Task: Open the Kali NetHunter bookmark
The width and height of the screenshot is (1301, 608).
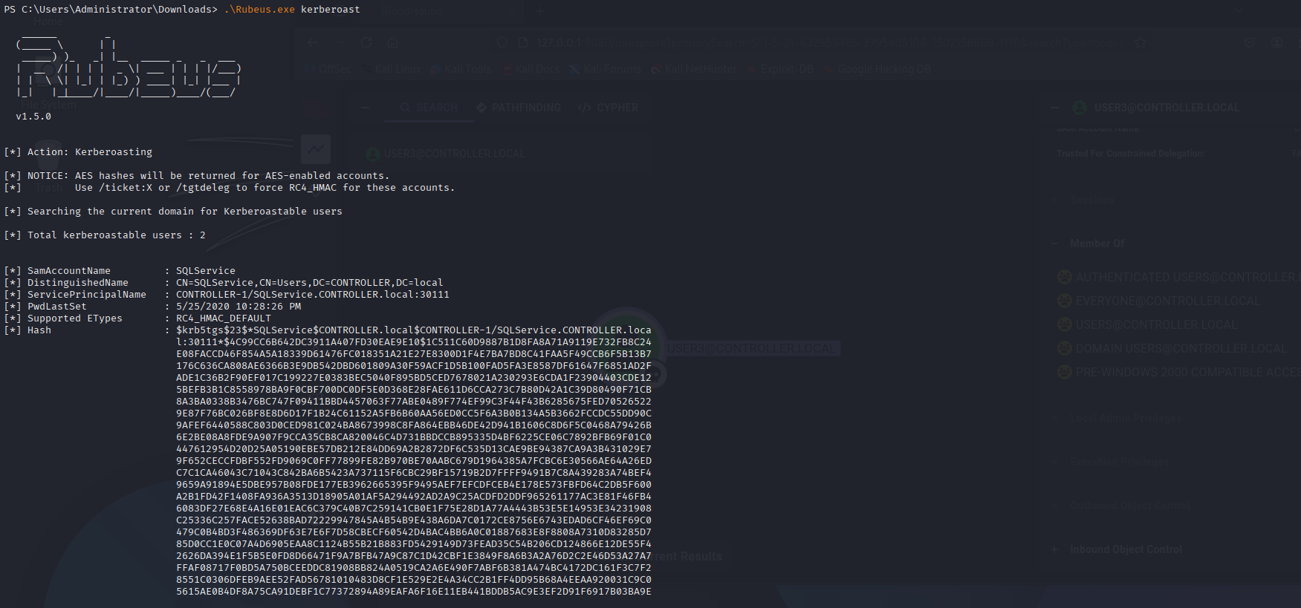Action: click(693, 69)
